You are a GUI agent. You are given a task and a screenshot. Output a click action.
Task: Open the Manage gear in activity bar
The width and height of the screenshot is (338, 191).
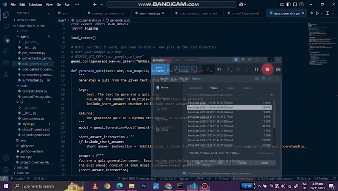tap(6, 169)
